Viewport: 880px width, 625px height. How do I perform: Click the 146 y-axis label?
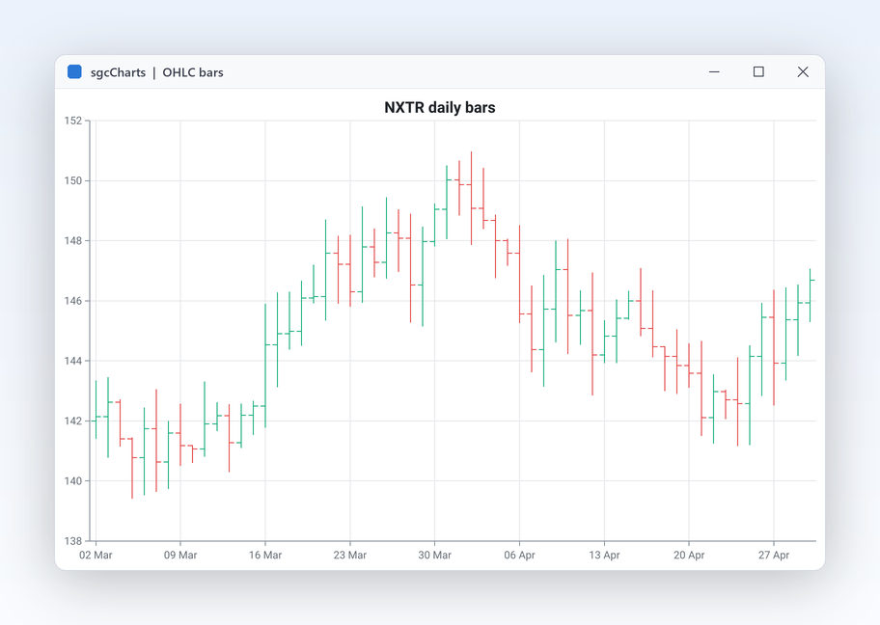click(73, 301)
